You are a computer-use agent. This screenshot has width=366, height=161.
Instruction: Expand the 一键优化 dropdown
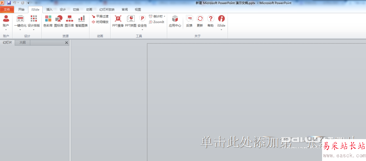pos(20,29)
